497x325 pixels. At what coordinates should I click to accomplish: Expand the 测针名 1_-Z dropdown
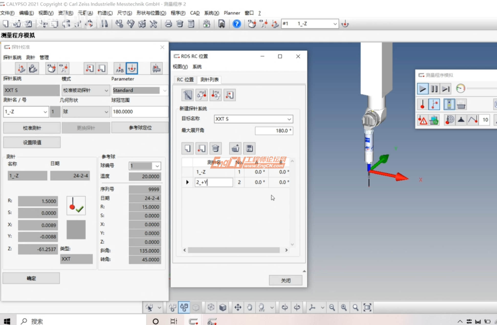point(45,112)
